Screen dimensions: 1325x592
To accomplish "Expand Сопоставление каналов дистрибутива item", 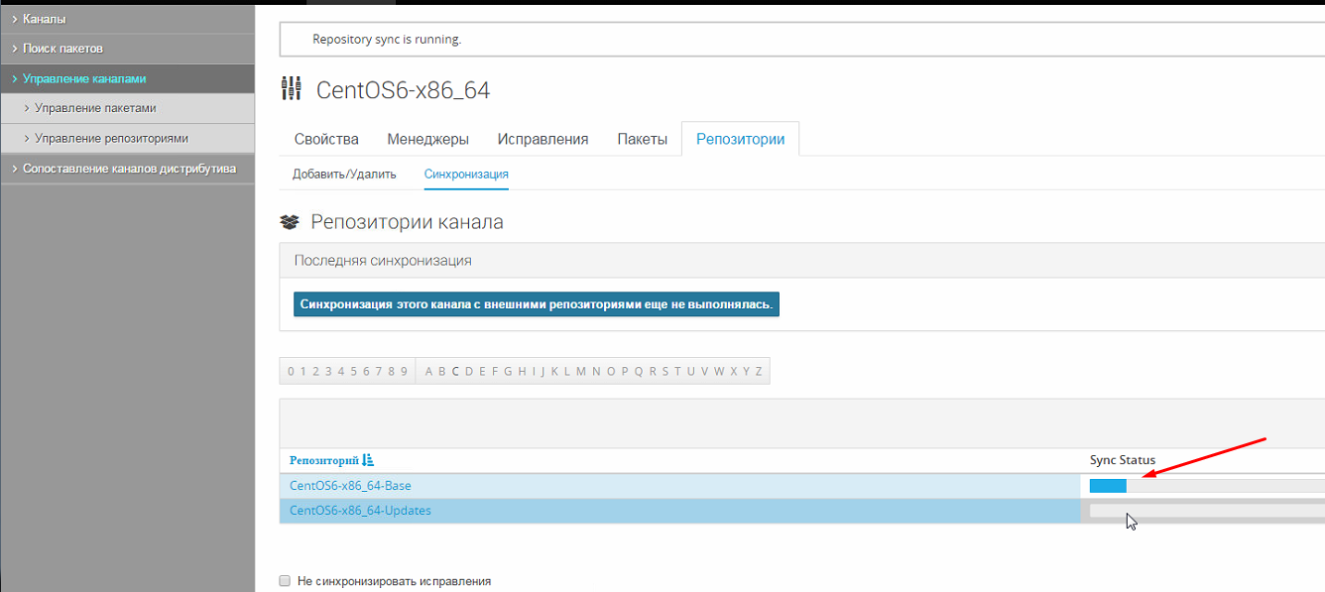I will [x=129, y=169].
